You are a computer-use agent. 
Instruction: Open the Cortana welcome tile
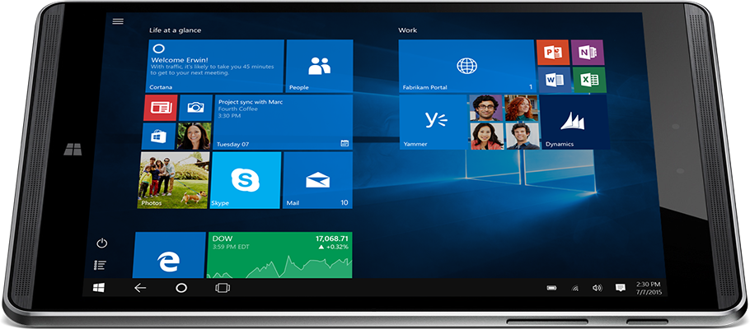(x=216, y=66)
